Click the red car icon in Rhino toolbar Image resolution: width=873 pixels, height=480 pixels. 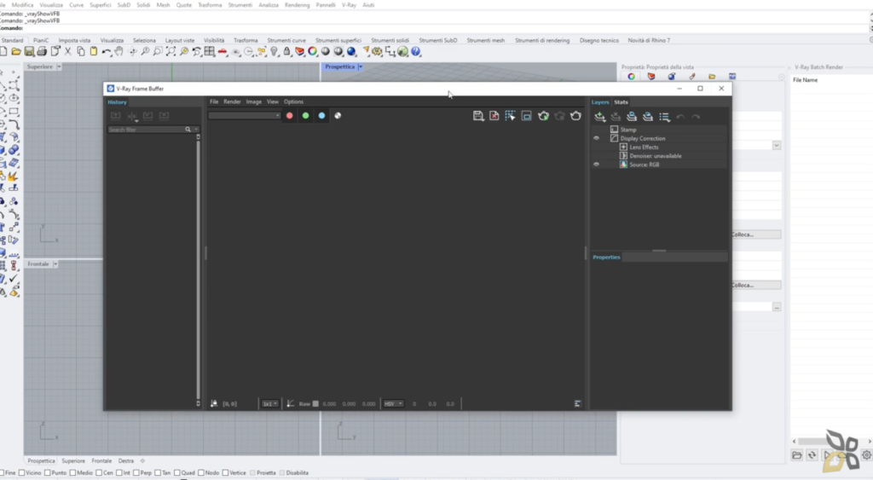pyautogui.click(x=223, y=51)
